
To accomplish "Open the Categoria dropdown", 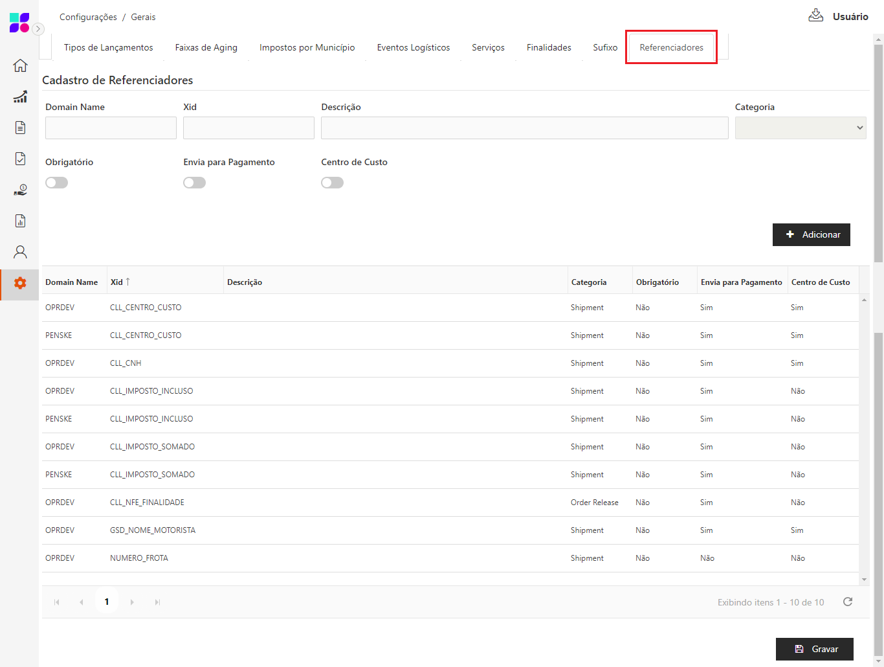I will pyautogui.click(x=800, y=128).
